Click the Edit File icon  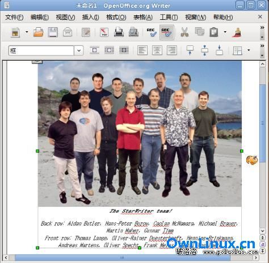click(86, 32)
